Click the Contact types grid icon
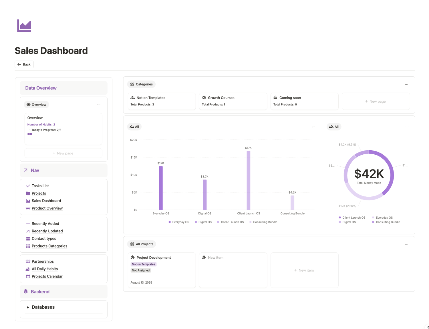Screen dimensions: 429x329 pos(28,238)
